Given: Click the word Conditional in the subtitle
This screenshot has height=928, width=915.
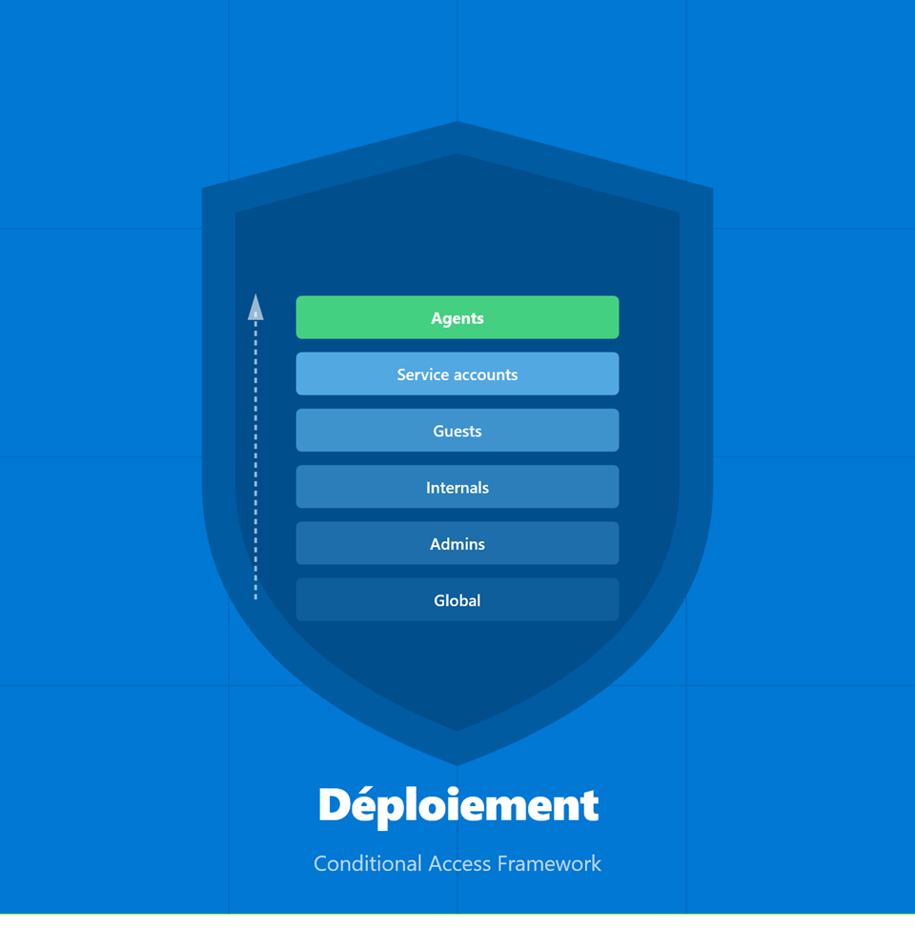Looking at the screenshot, I should point(368,864).
